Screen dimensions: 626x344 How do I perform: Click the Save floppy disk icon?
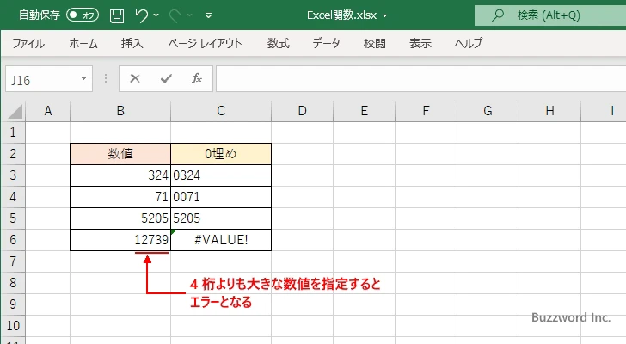[117, 15]
